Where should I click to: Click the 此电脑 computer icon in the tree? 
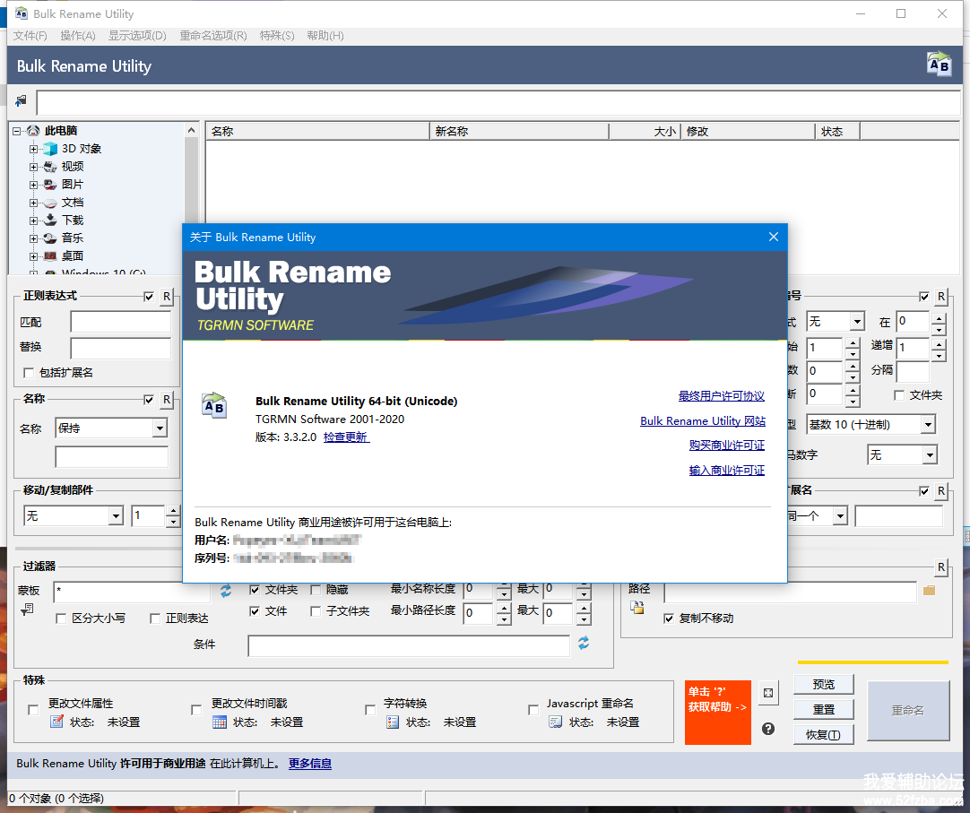(x=33, y=131)
